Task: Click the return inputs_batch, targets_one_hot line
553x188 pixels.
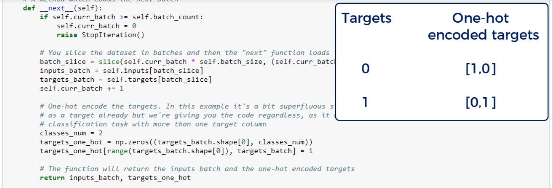Action: 115,177
